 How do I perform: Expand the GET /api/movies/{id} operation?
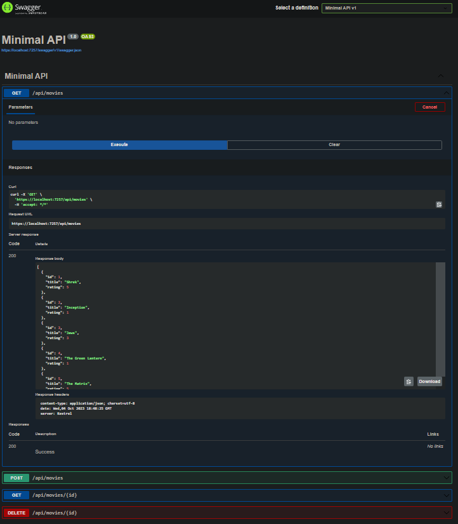click(x=446, y=495)
